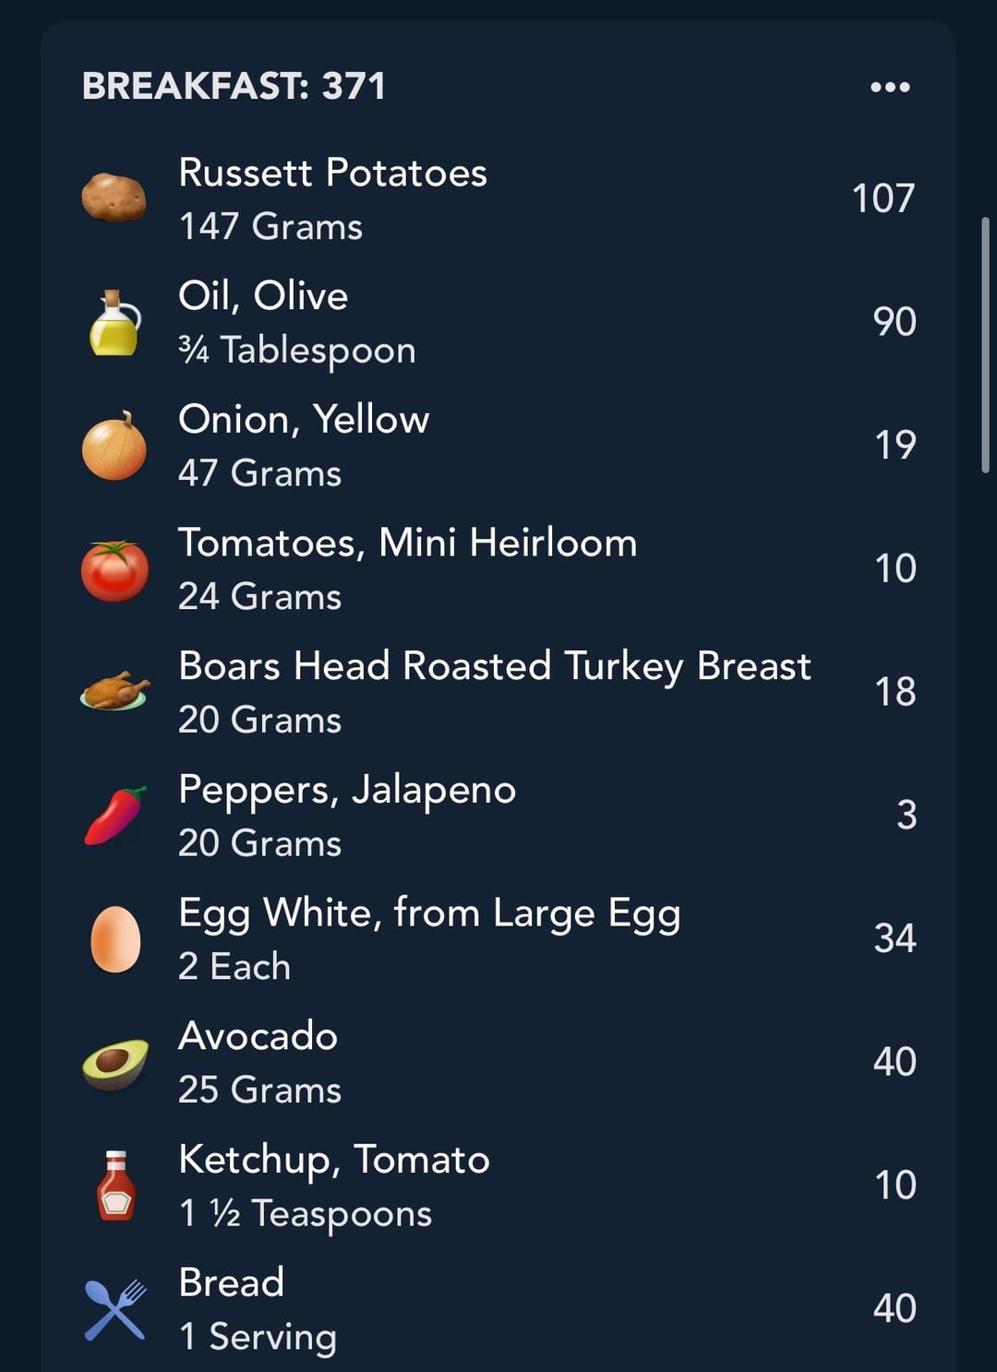Image resolution: width=997 pixels, height=1372 pixels.
Task: Select the BREAKFAST: 371 header
Action: [x=234, y=87]
